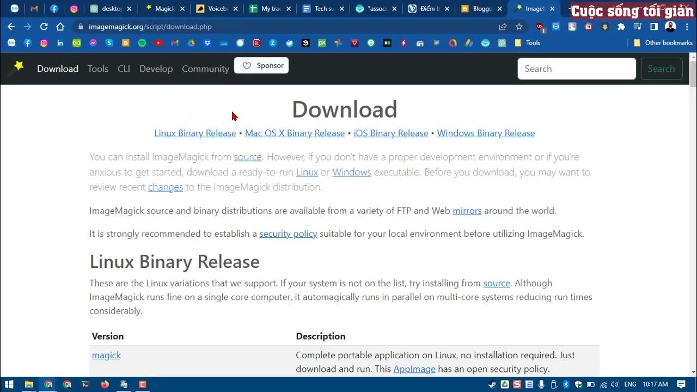Open the Tools bookmarks folder
The height and width of the screenshot is (392, 697).
pos(527,43)
